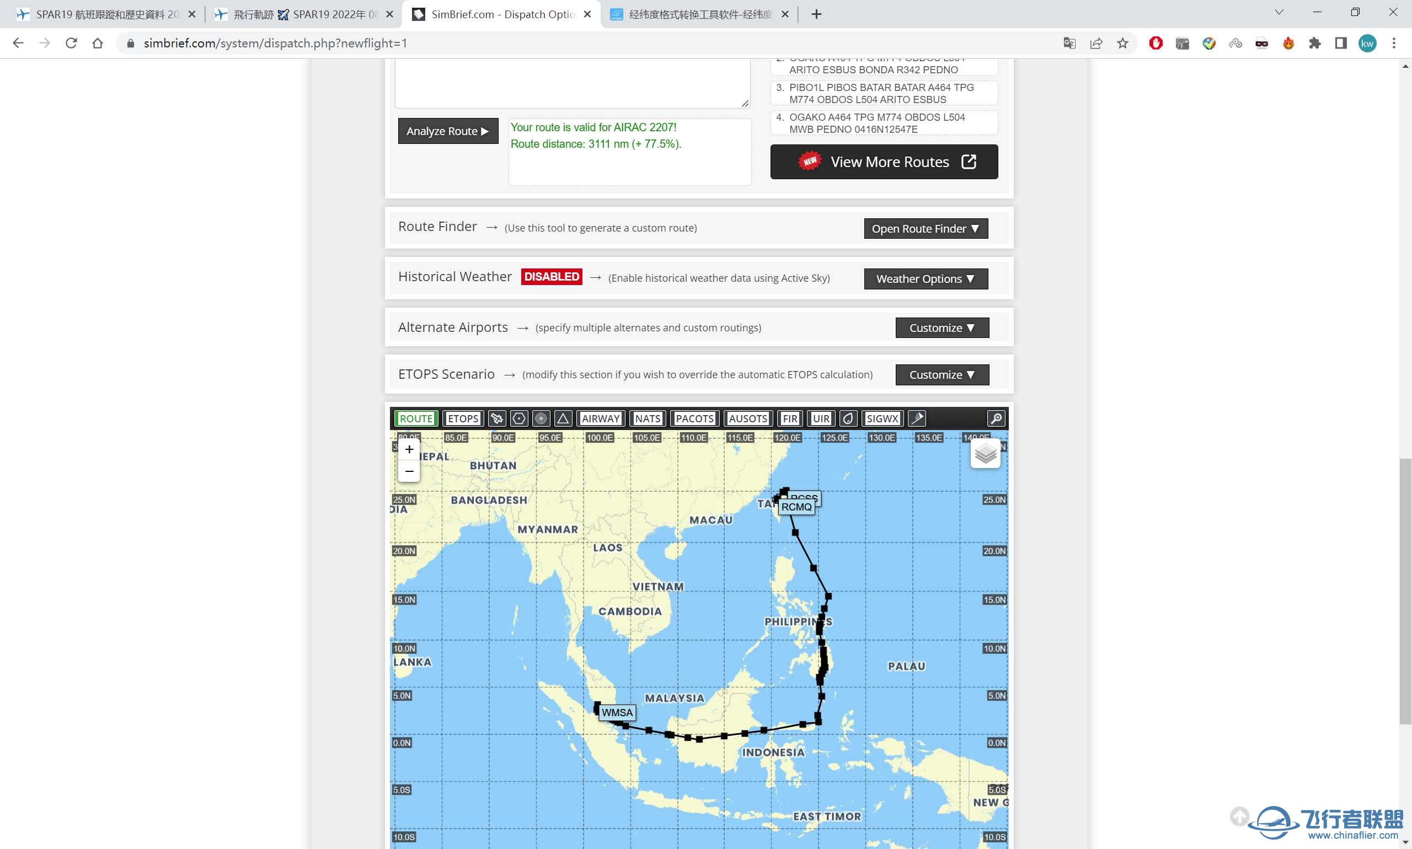1412x849 pixels.
Task: Open the tab search chevron in title bar
Action: [1279, 13]
